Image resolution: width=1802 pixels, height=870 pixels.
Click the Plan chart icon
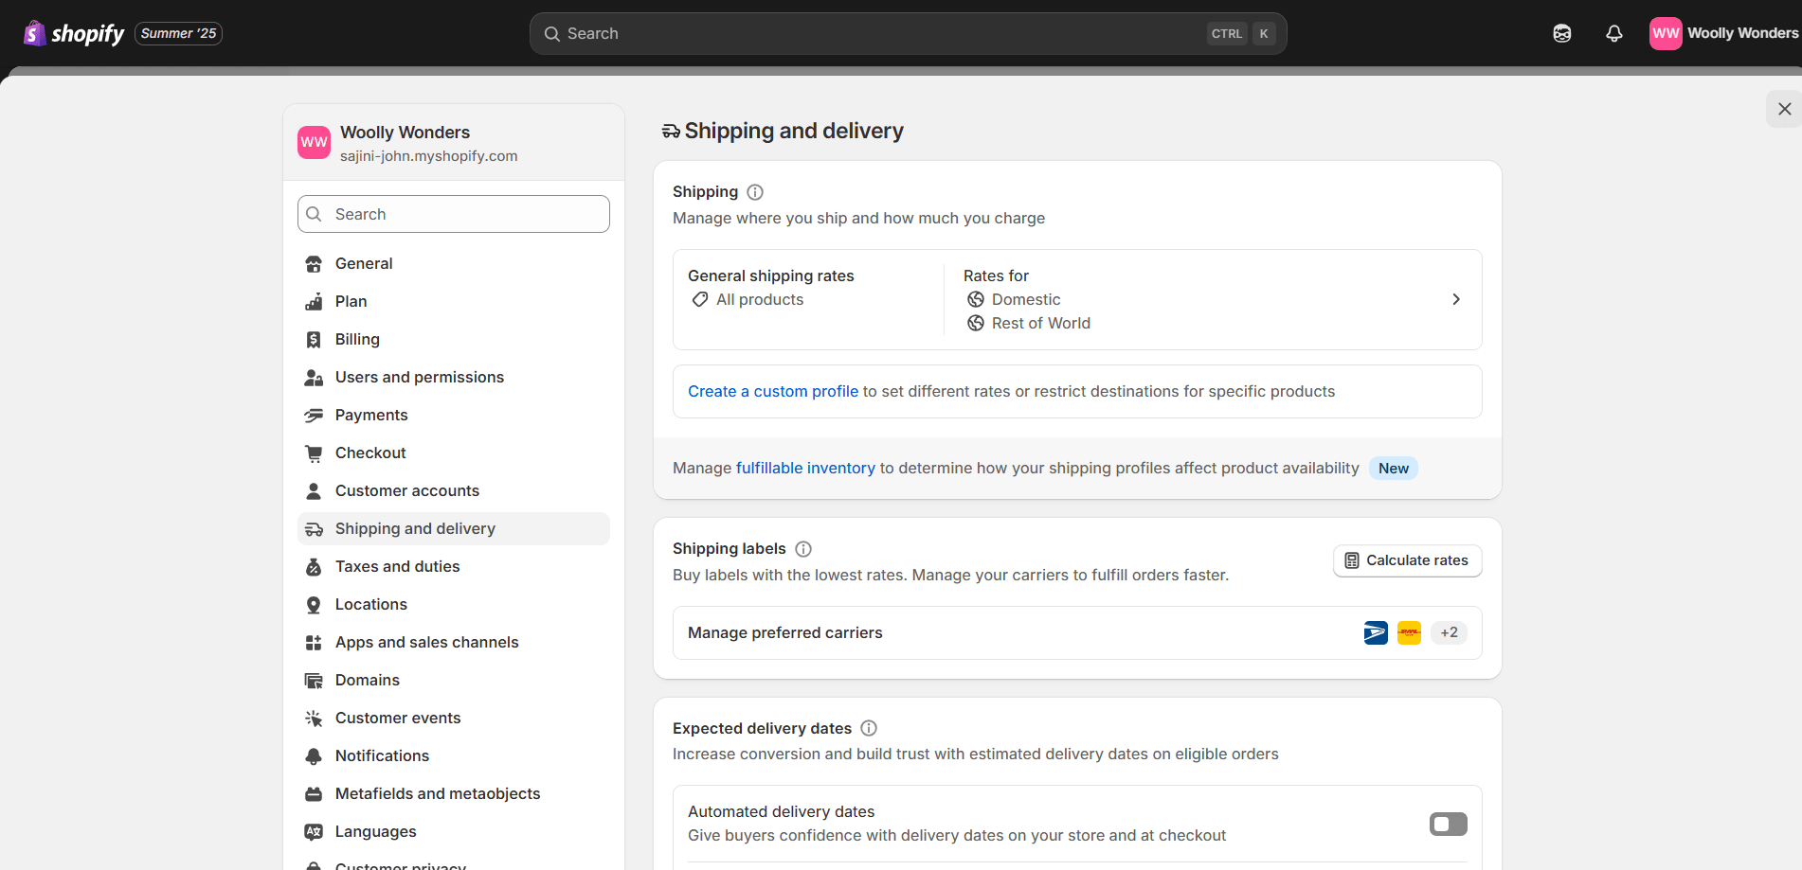(314, 302)
